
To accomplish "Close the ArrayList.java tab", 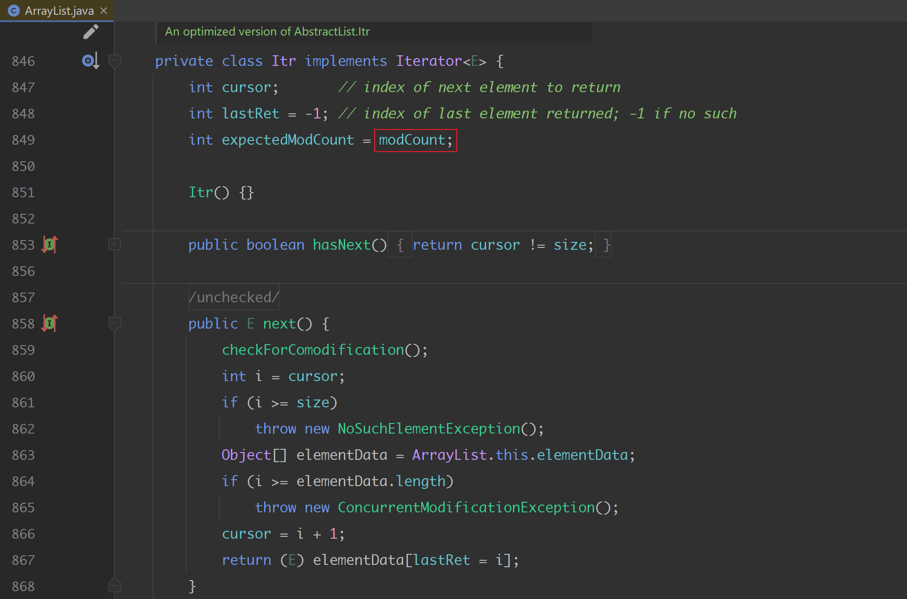I will tap(104, 11).
